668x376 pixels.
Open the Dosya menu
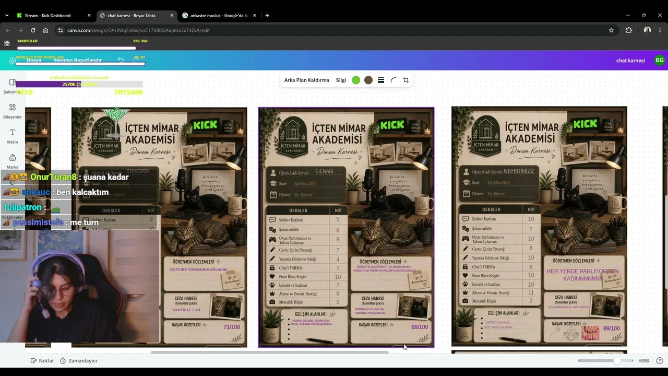(x=34, y=61)
